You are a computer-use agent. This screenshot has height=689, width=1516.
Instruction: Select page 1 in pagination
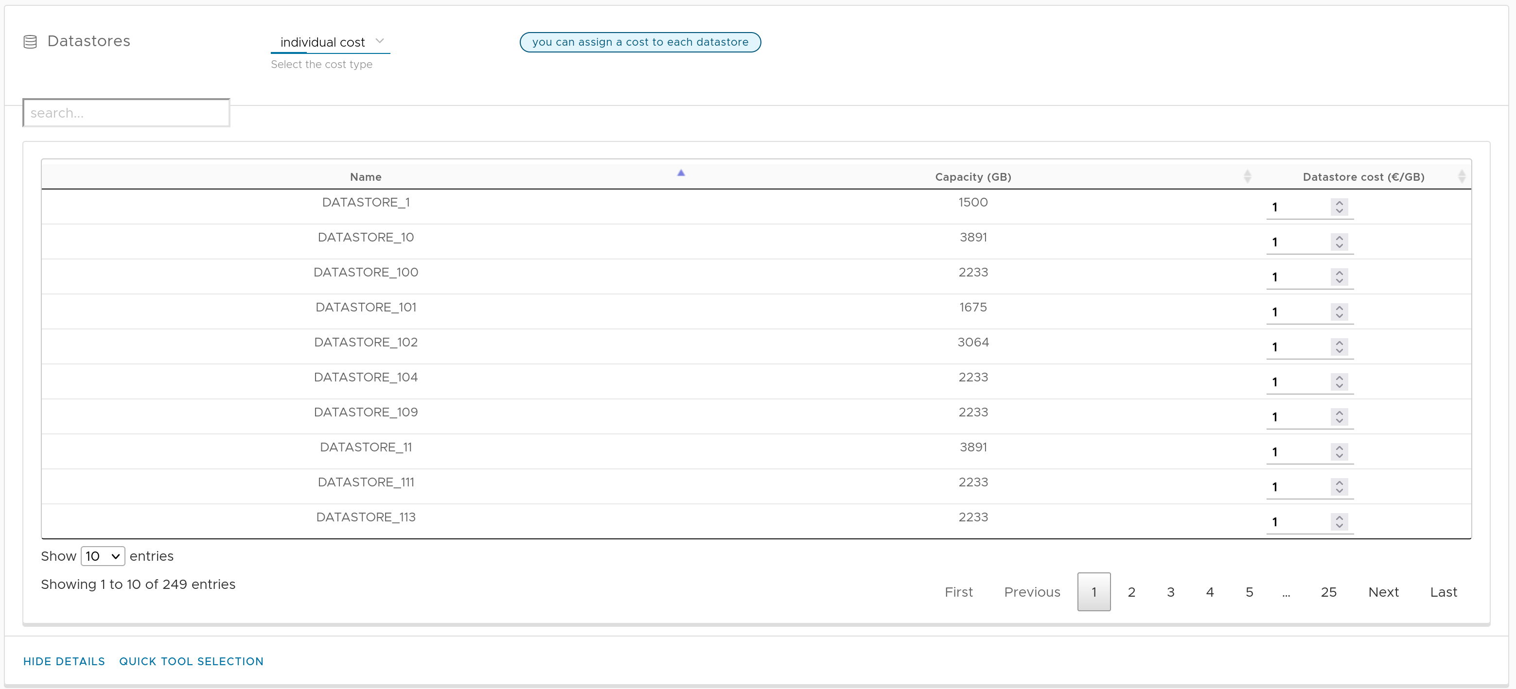point(1094,592)
